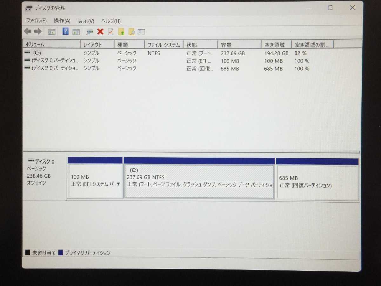The image size is (381, 286).
Task: Click the 194.28 GB free space cell
Action: click(x=276, y=53)
